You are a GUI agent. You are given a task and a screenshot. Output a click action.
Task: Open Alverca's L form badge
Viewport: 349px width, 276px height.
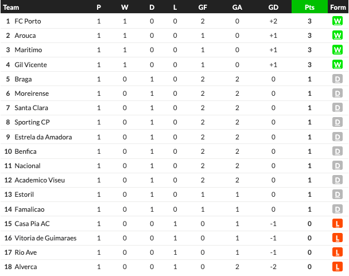[337, 267]
